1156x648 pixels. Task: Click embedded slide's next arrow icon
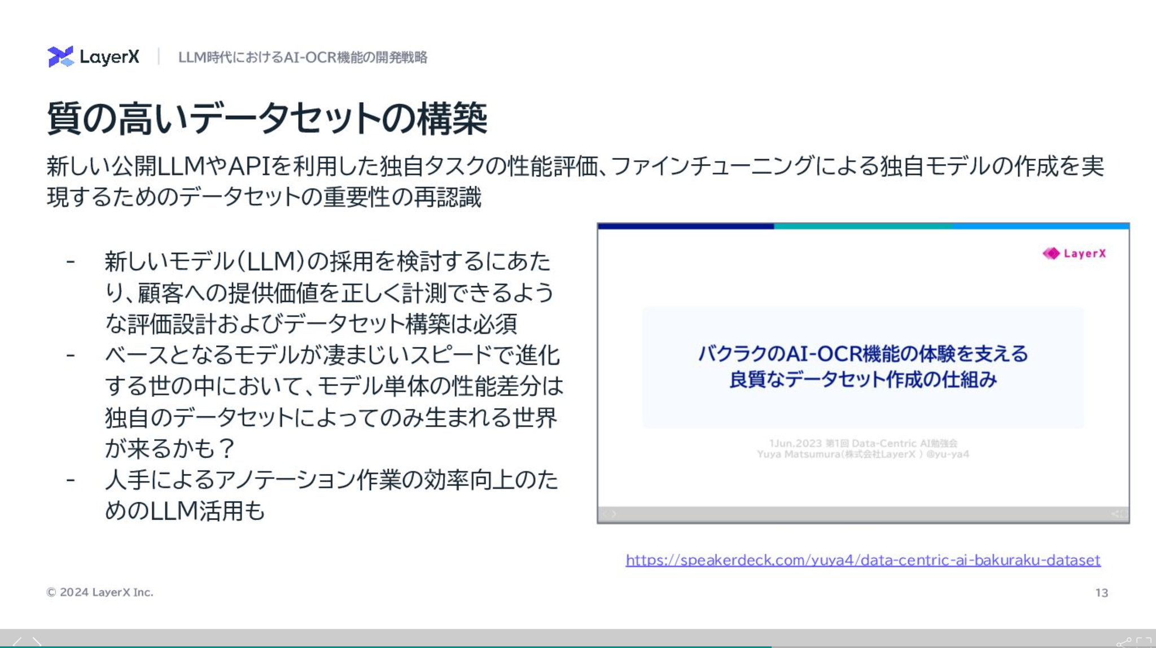click(x=614, y=514)
